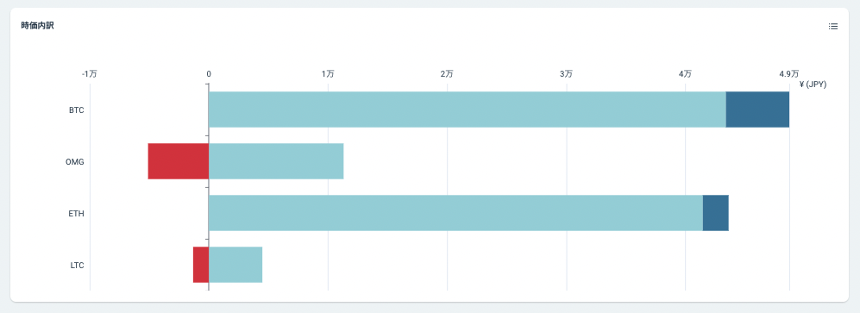This screenshot has width=860, height=313.
Task: Click the ETH light blue bar segment
Action: tap(455, 213)
